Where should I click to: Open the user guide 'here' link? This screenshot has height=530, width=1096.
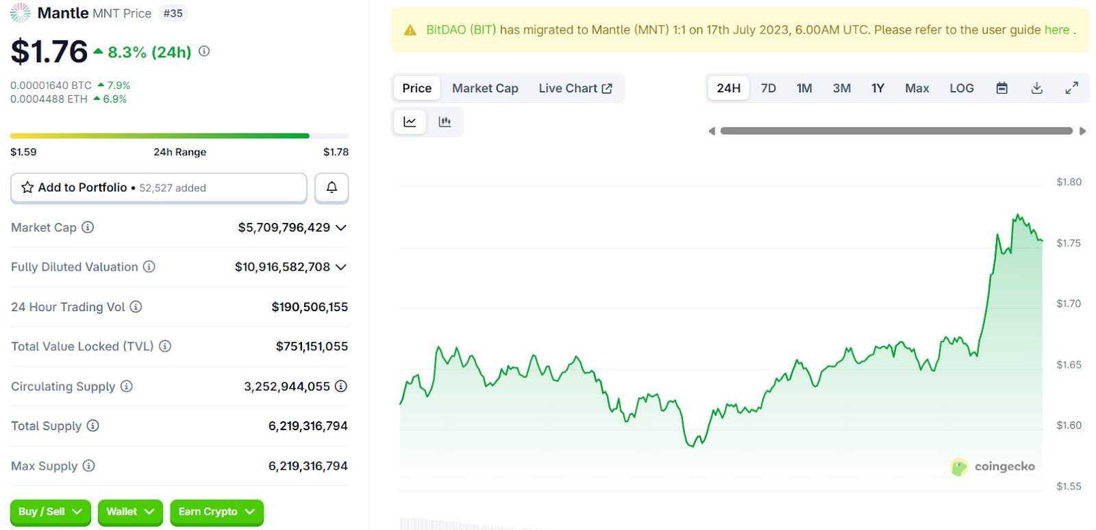point(1056,29)
